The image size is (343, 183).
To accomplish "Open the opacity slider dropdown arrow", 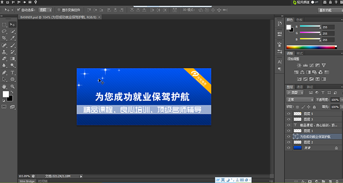I will coord(342,100).
